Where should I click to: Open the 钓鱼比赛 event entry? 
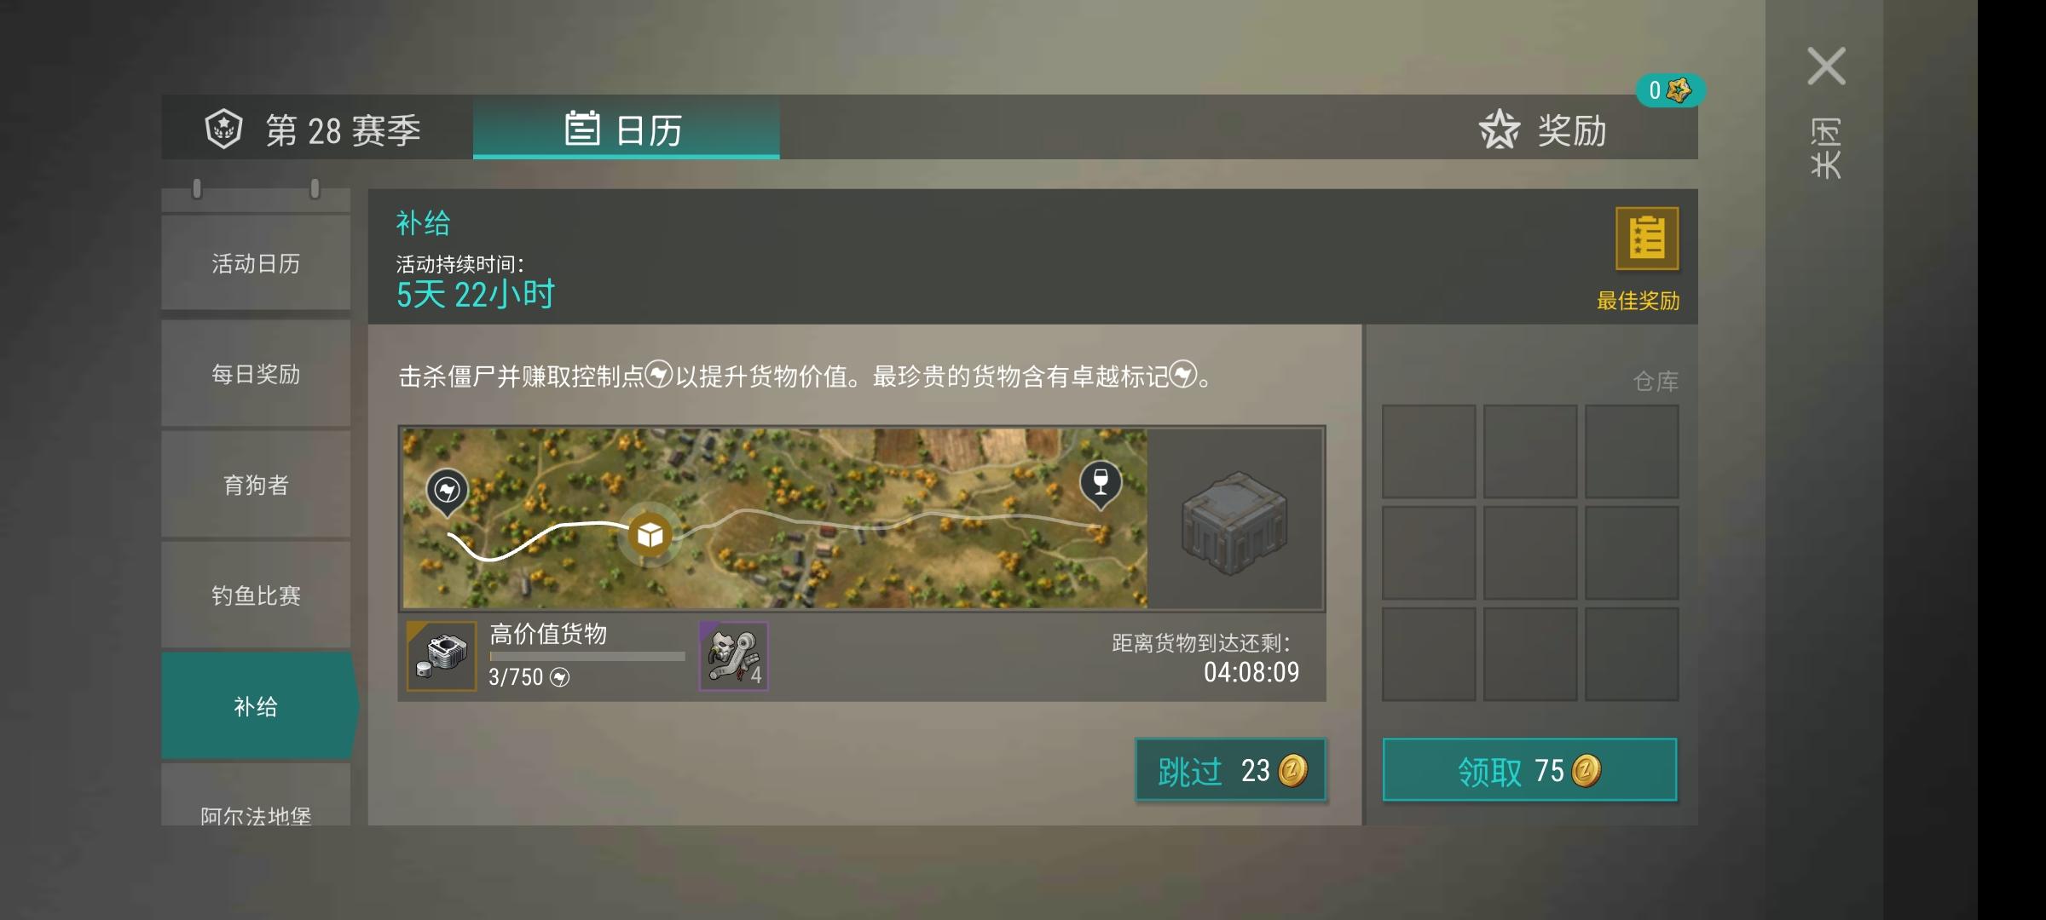256,595
